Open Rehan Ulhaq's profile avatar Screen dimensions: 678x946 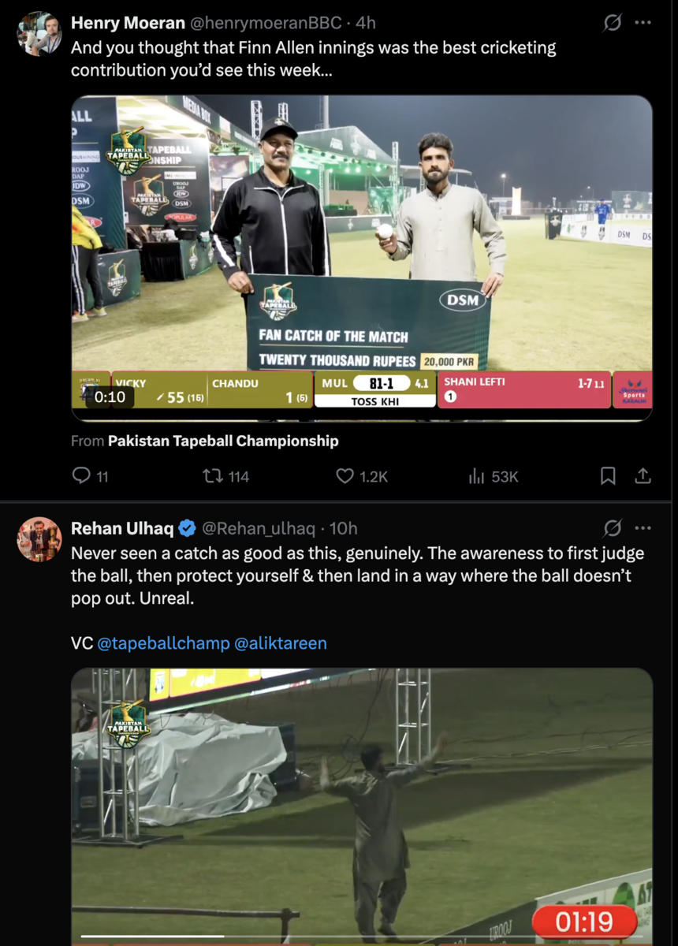click(x=39, y=539)
